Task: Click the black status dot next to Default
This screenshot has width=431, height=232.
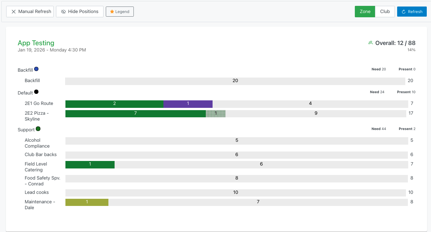Action: 37,92
